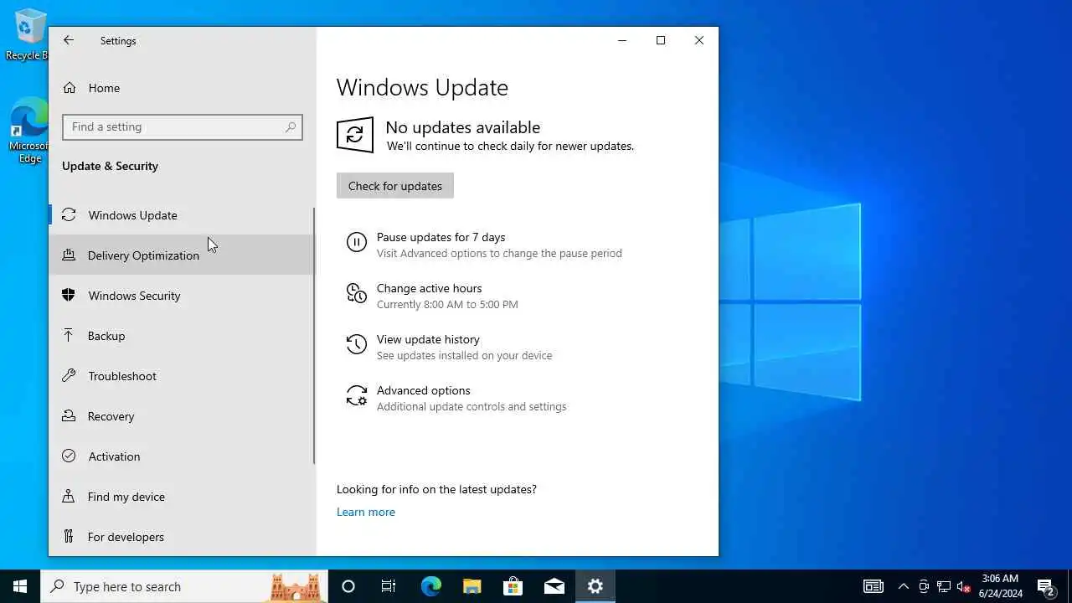Click the "Update & Security" section heading
Screen dimensions: 1072x603
pos(110,166)
